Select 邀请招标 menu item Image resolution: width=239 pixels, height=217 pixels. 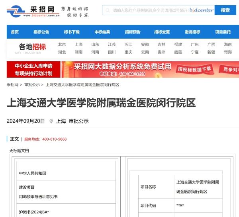[192, 32]
